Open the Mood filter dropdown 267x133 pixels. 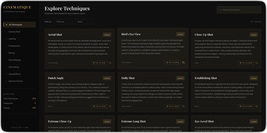[84, 22]
